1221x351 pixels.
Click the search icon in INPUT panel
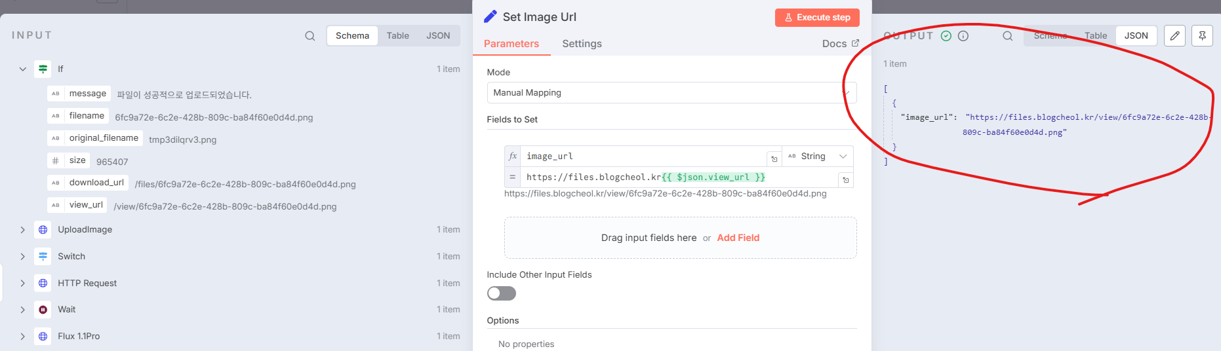[310, 36]
